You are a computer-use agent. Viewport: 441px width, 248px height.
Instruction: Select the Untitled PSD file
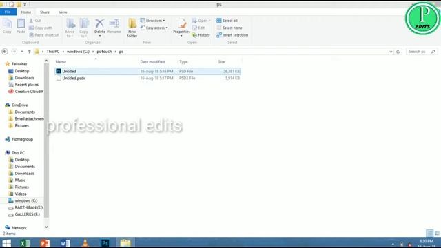[147, 71]
